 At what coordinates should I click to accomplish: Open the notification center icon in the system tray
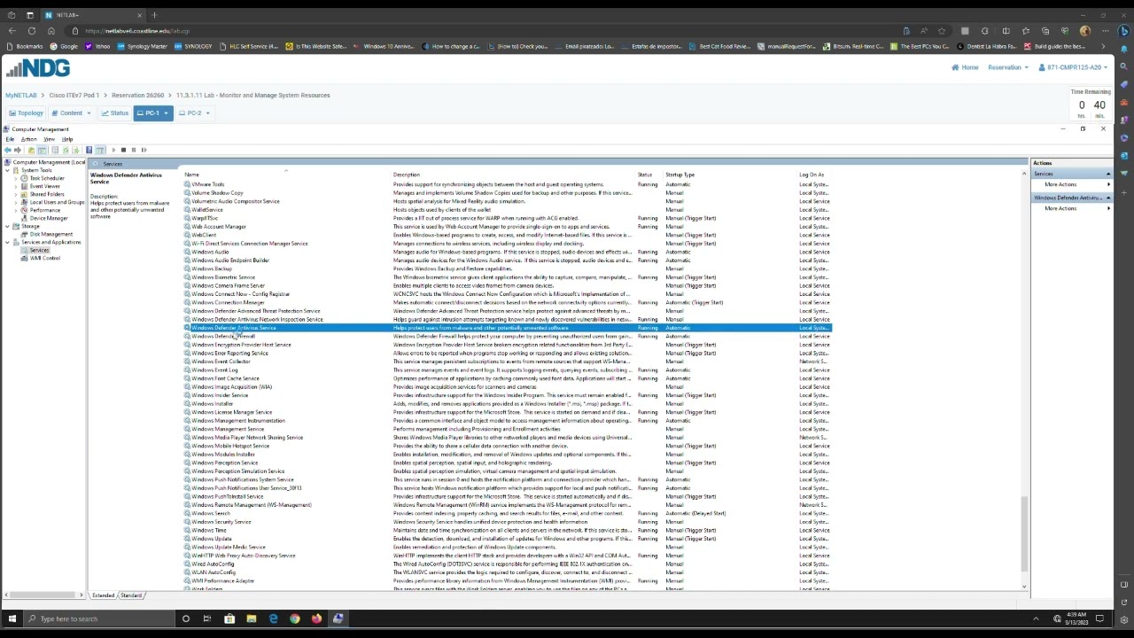coord(1100,619)
